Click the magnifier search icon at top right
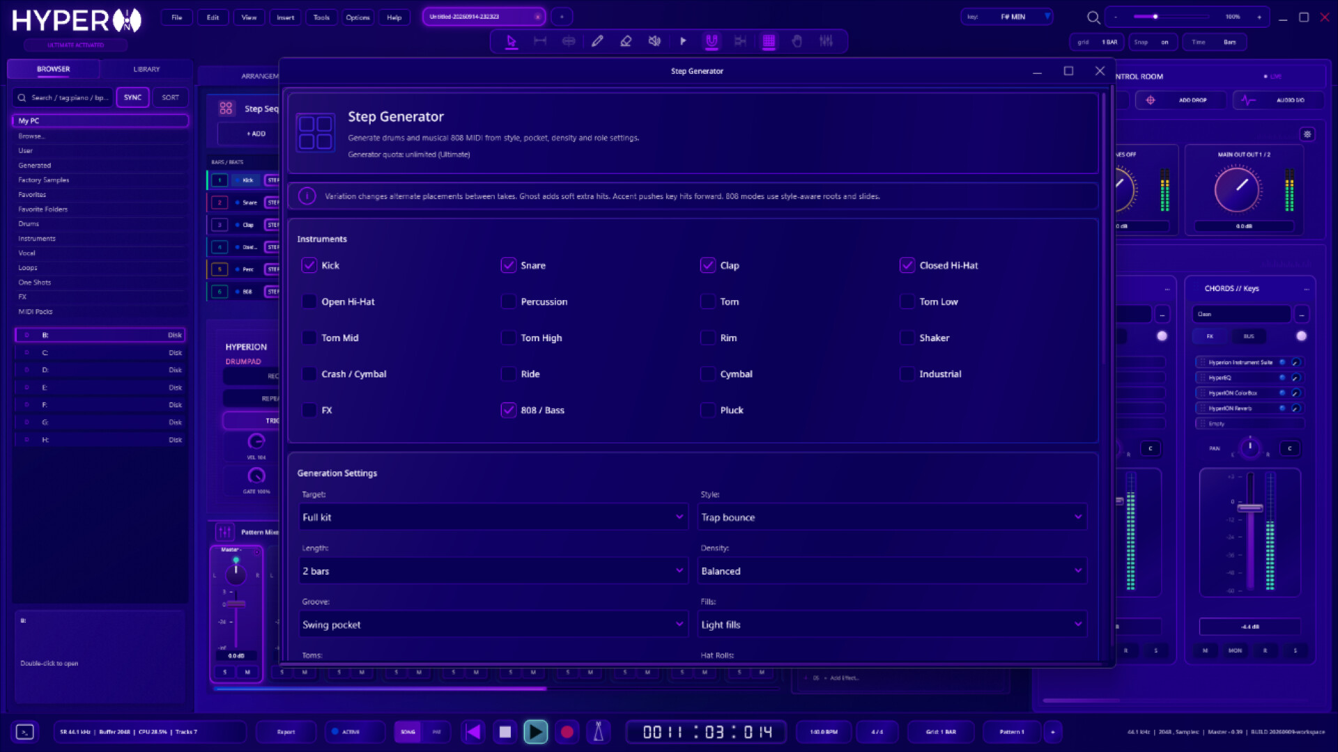1338x752 pixels. [x=1093, y=17]
